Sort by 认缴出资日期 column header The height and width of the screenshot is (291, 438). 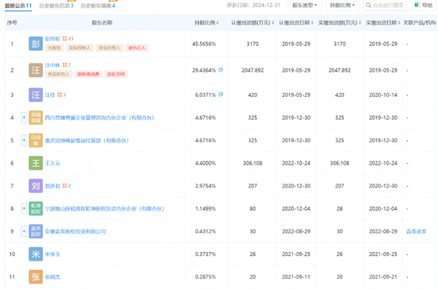295,22
